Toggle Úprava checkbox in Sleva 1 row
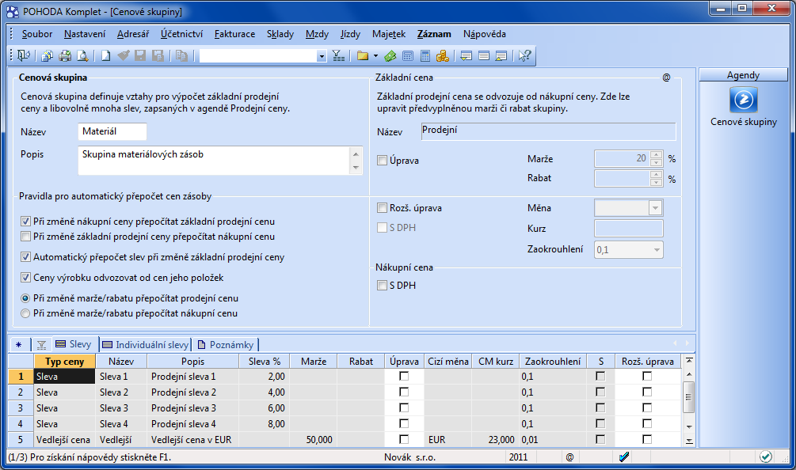This screenshot has width=796, height=470. [404, 376]
